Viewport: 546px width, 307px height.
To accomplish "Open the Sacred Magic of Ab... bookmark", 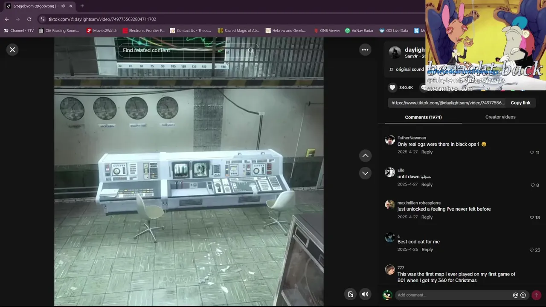I will click(238, 31).
